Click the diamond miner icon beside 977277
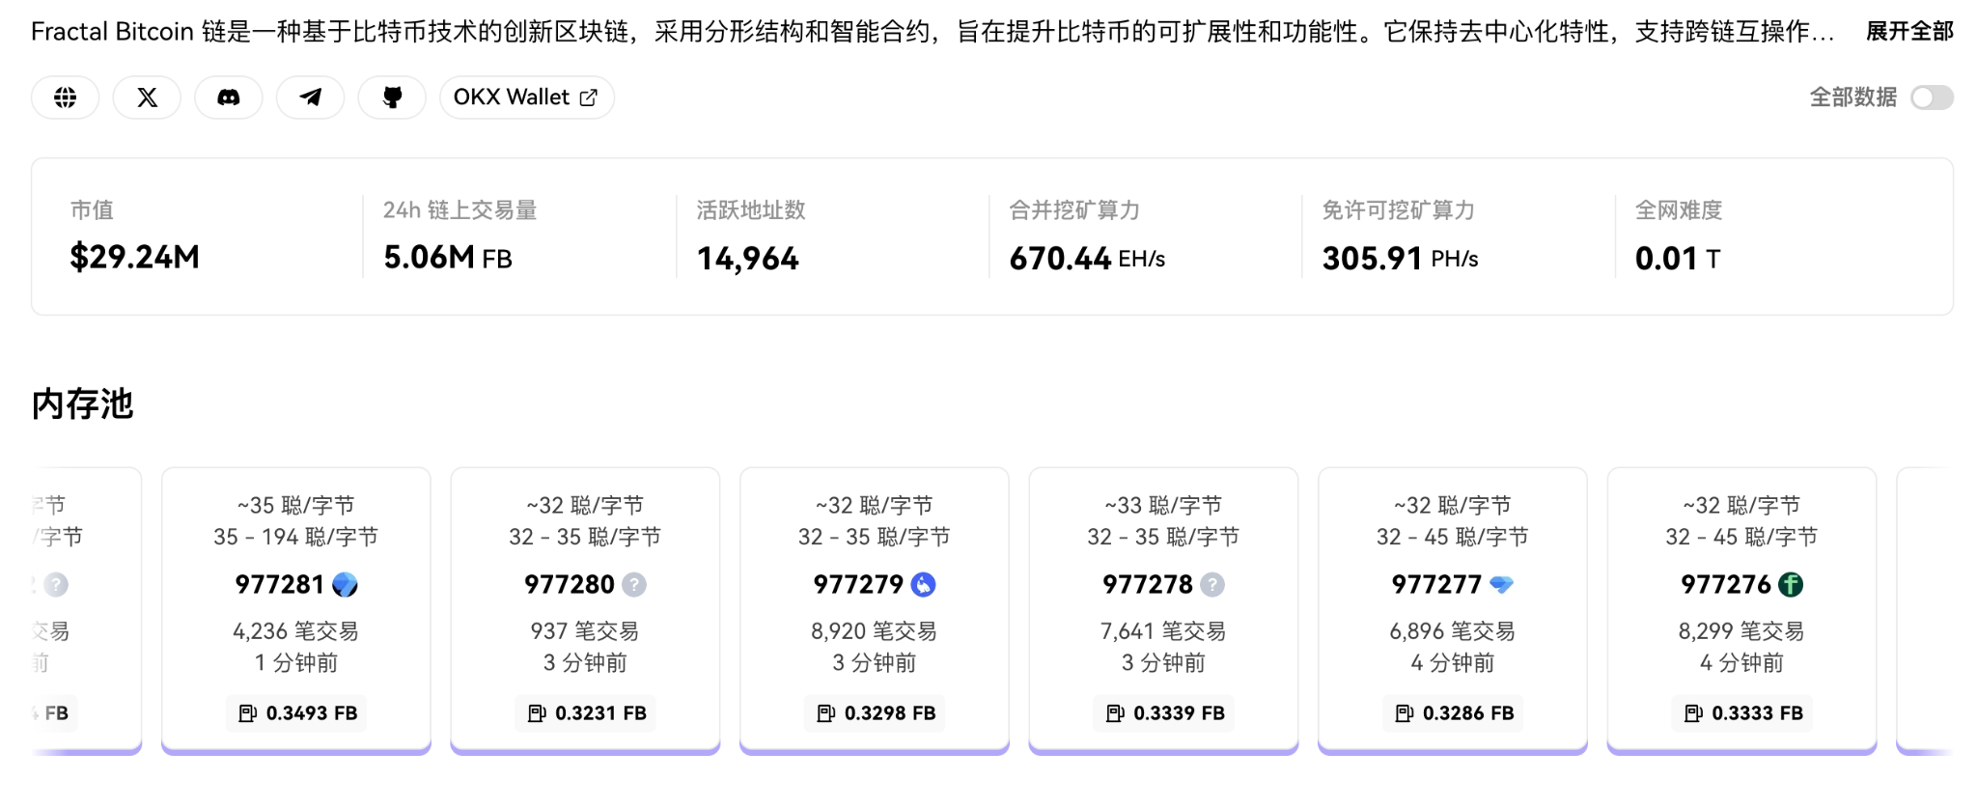Image resolution: width=1977 pixels, height=808 pixels. pos(1501,585)
